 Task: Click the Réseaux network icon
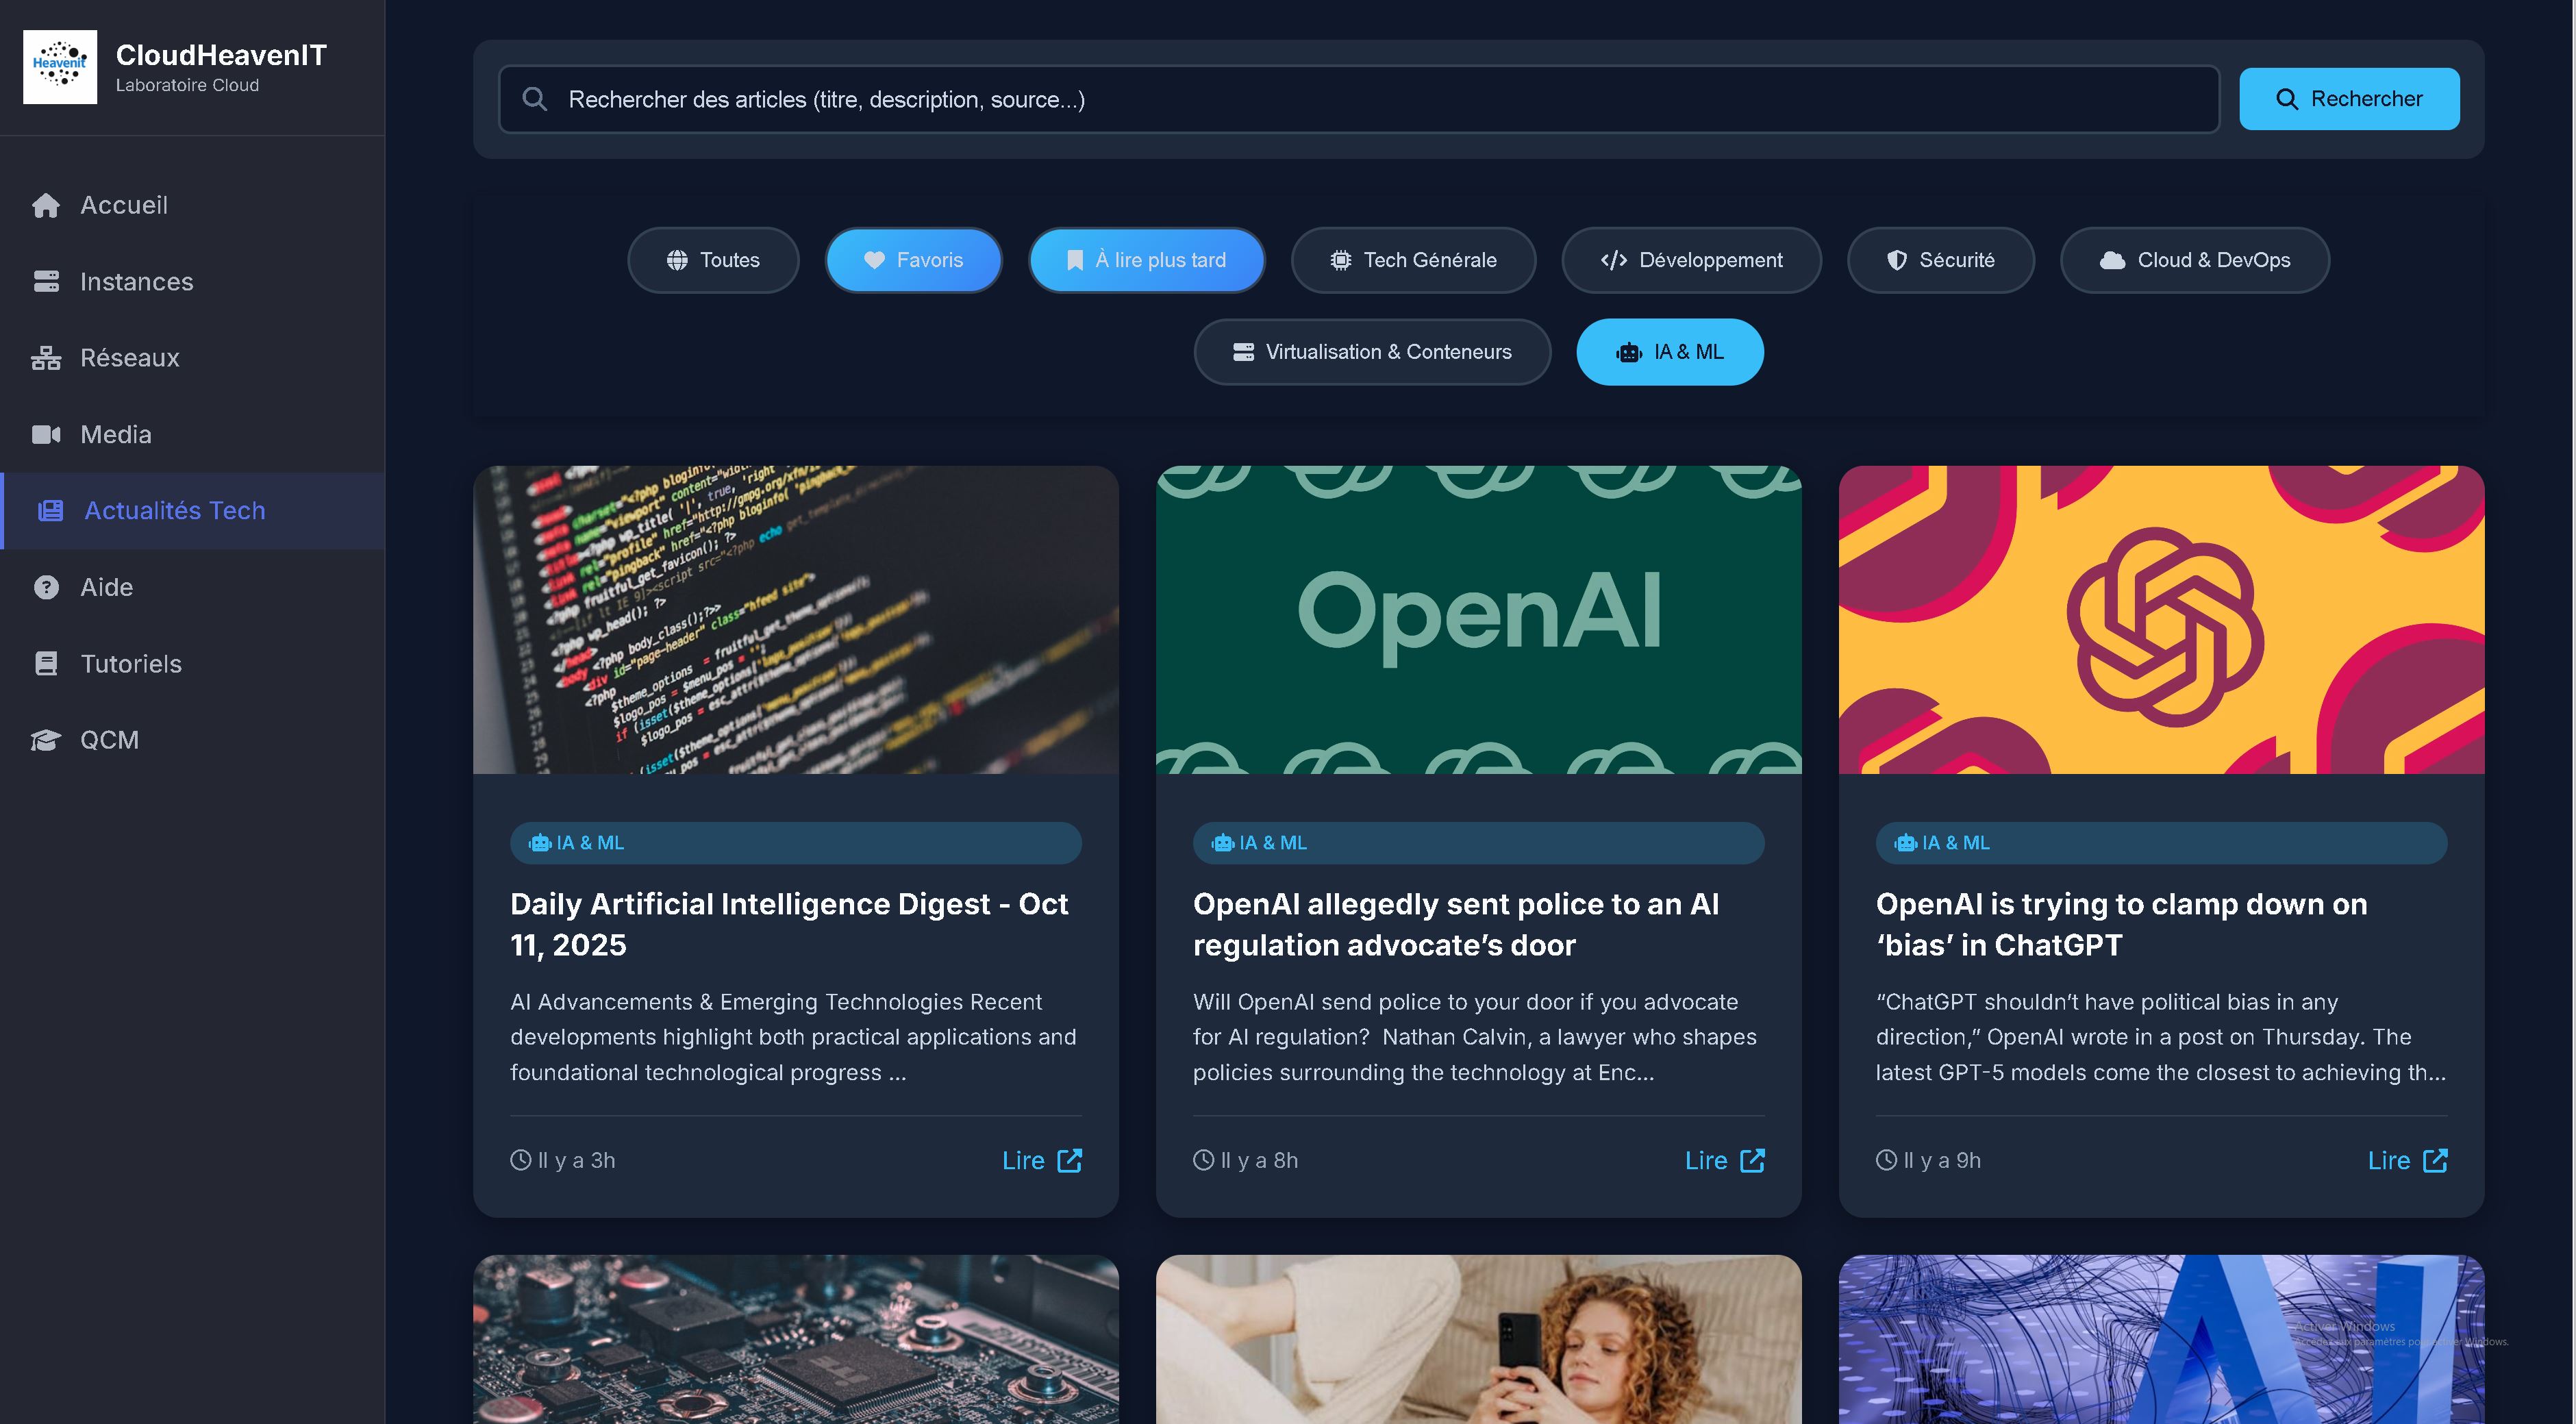46,358
